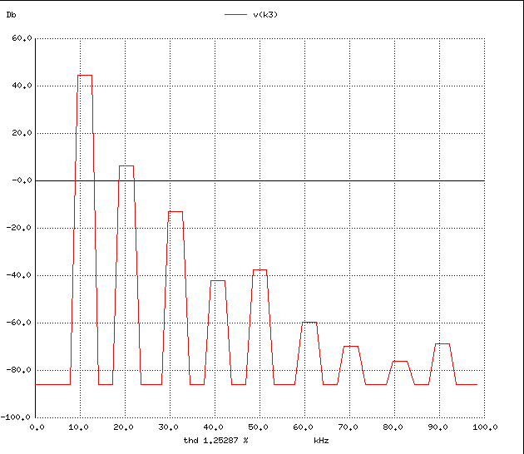Screen dimensions: 524x454
Task: Click the top of the 30 kHz harmonic peak
Action: tap(175, 211)
